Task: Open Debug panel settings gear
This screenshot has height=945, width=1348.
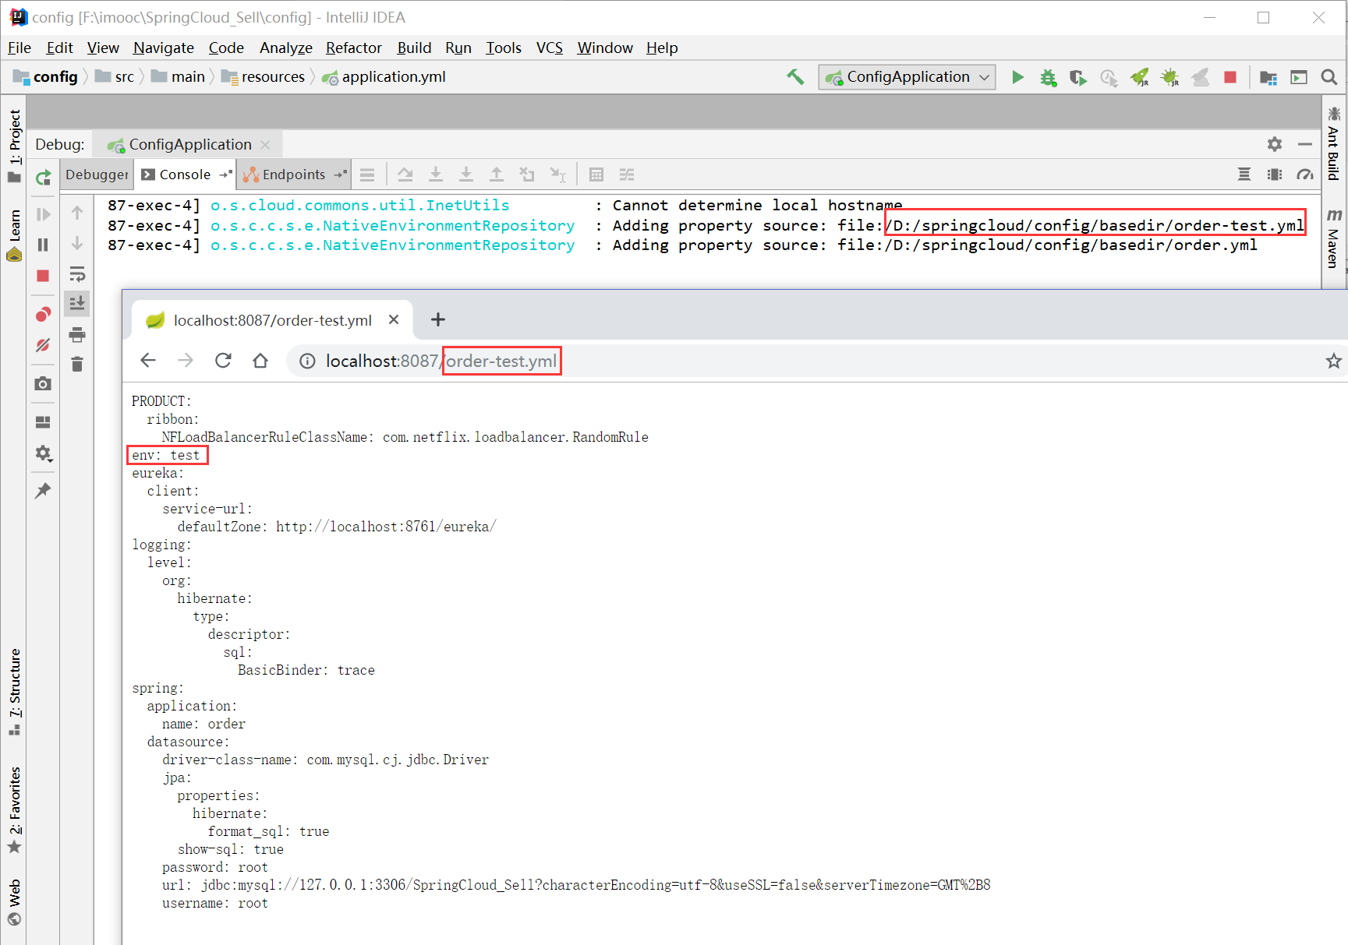Action: tap(1275, 144)
